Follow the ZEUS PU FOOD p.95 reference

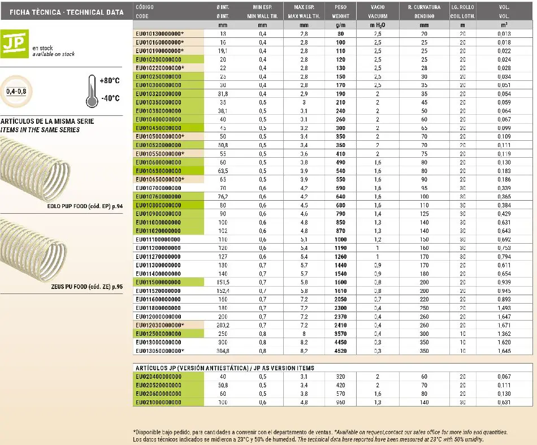(x=86, y=287)
